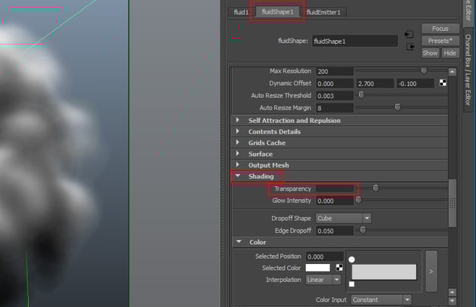This screenshot has height=307, width=476.
Task: Adjust the Max Resolution slider handle
Action: 424,71
